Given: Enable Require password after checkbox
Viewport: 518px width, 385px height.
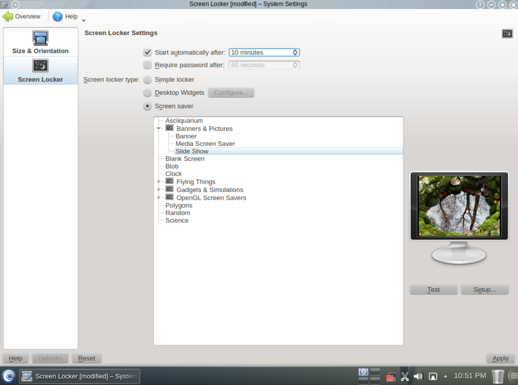Looking at the screenshot, I should (147, 65).
